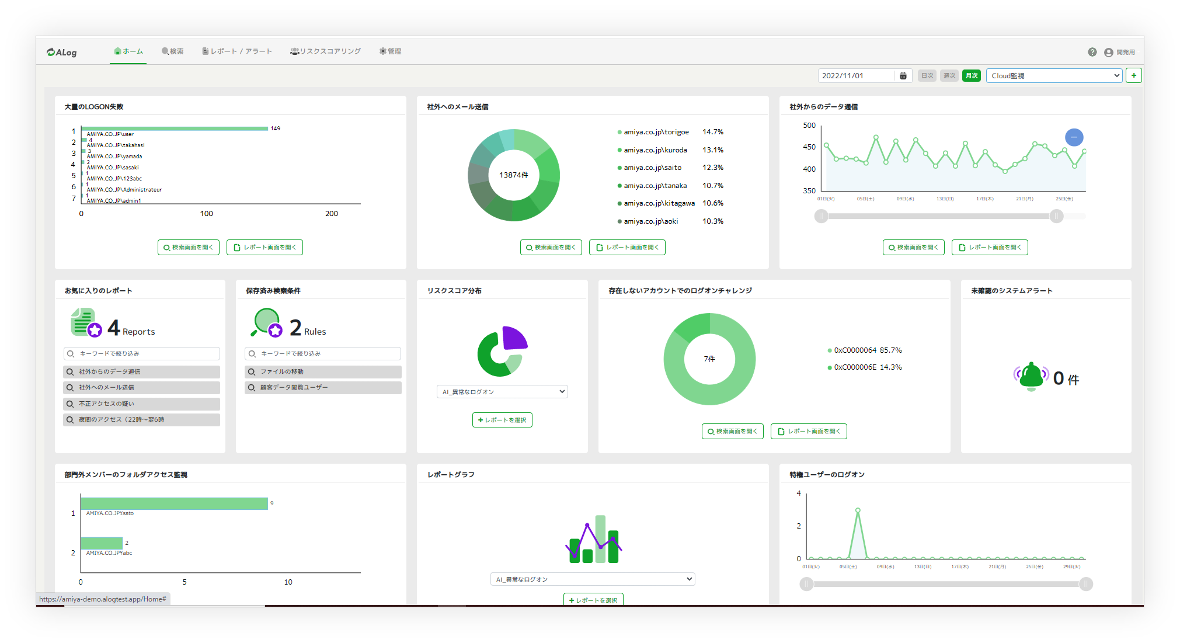This screenshot has height=643, width=1180.
Task: Go to リスクスコアリング tab
Action: [x=325, y=51]
